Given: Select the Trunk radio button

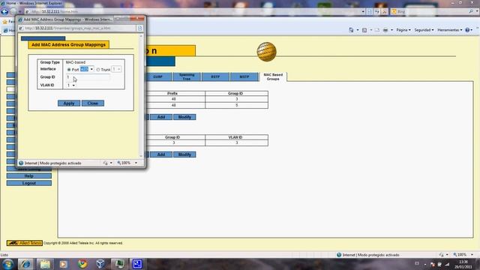Looking at the screenshot, I should point(98,70).
